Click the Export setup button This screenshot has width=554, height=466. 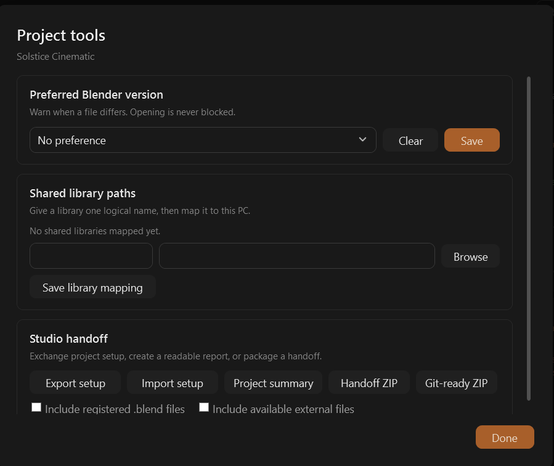click(x=75, y=383)
